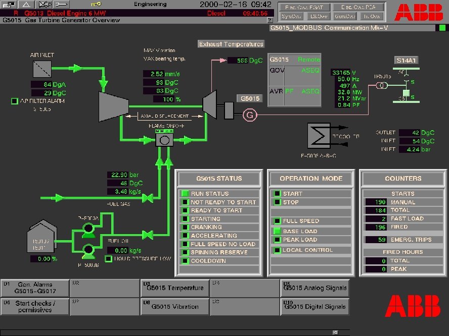Select the crossed-out display icon in the toolbar

point(43,5)
